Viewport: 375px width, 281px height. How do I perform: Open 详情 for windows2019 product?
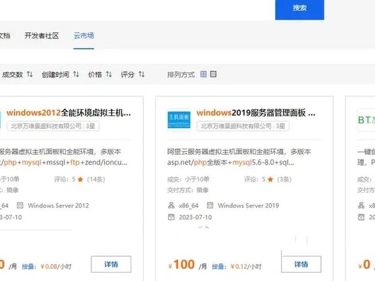301,264
